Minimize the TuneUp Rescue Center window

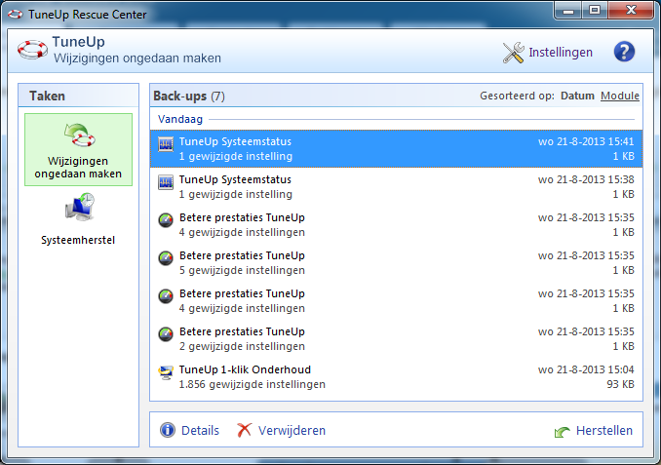pos(568,10)
